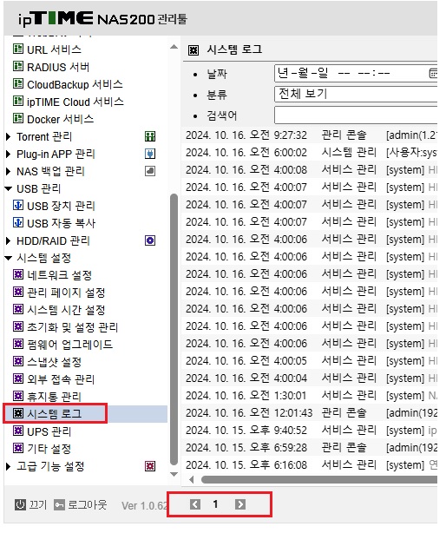Click the 로그아웃 key icon
This screenshot has width=446, height=533.
click(59, 505)
